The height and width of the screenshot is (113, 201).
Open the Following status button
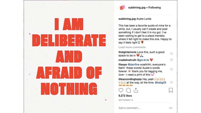tap(154, 7)
